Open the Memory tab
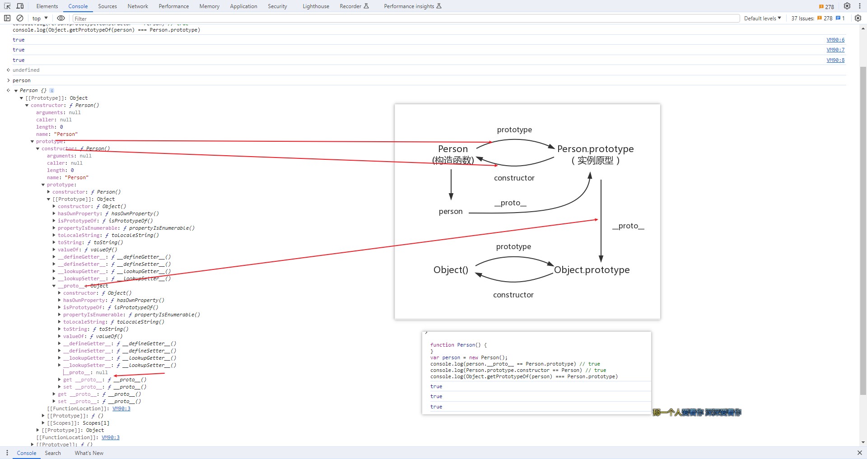This screenshot has height=459, width=867. (210, 6)
